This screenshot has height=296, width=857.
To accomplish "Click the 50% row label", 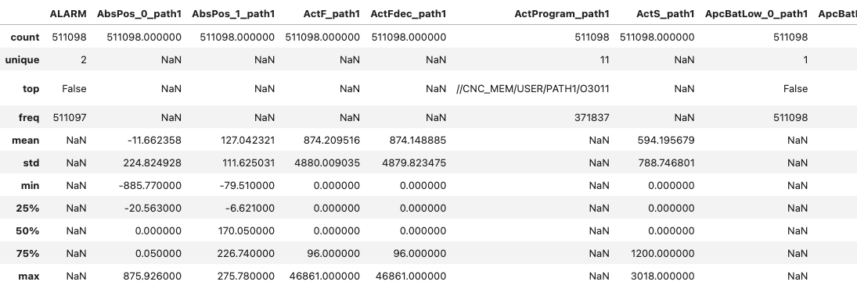I will 27,230.
